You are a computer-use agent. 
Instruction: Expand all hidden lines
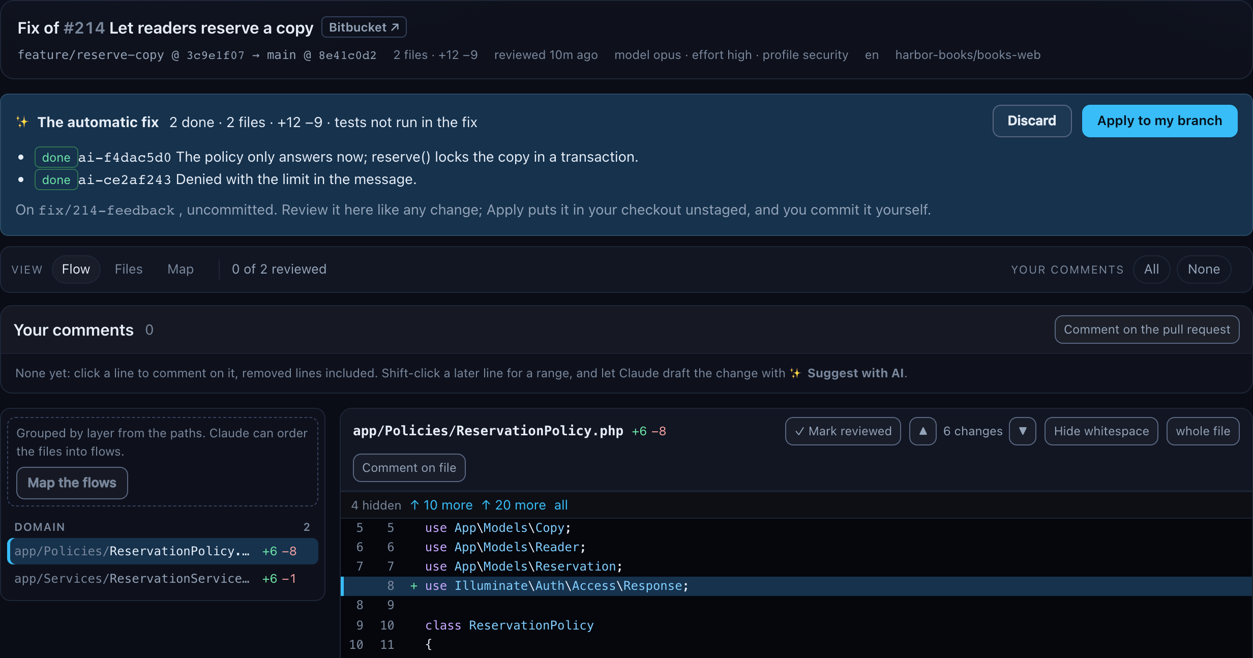561,505
